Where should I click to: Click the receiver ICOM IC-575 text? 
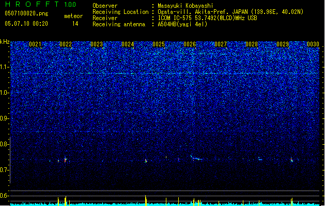(207, 18)
